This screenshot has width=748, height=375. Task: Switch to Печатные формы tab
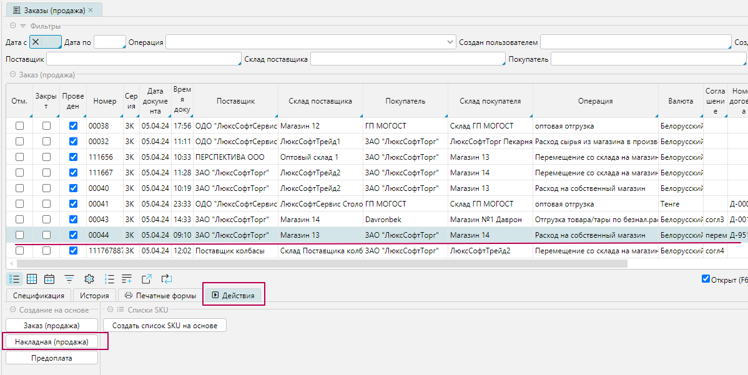pyautogui.click(x=161, y=296)
